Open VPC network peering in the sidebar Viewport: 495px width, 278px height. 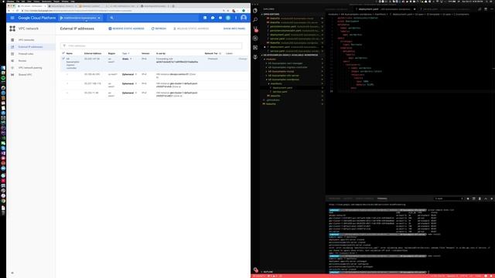coord(30,68)
